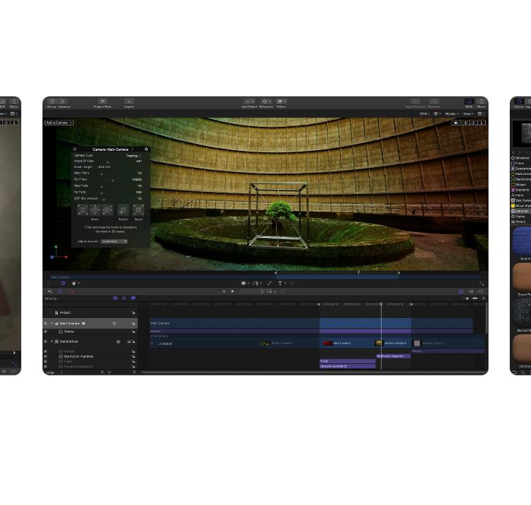Image resolution: width=531 pixels, height=505 pixels.
Task: Select the Pan hand tool
Action: tap(74, 283)
